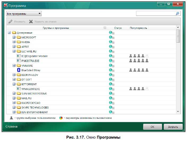The image size is (187, 141).
Task: Click status globe icon for 'Доверенные'
Action: pos(111,33)
